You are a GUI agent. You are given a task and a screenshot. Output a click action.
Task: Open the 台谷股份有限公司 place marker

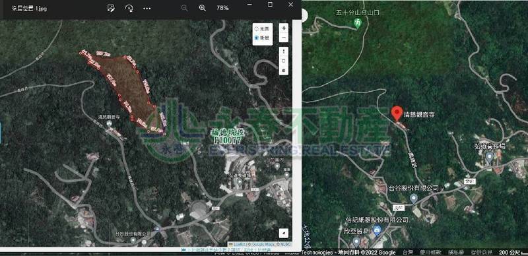[414, 199]
